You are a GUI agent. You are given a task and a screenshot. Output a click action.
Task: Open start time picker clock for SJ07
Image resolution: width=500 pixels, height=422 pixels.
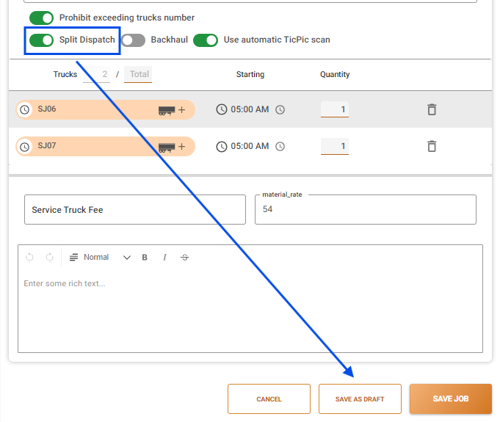[x=222, y=146]
